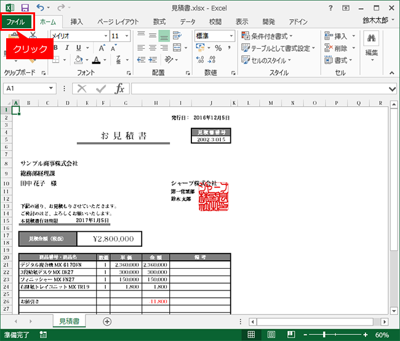Open Excel Help question mark
The width and height of the screenshot is (400, 341).
click(330, 8)
